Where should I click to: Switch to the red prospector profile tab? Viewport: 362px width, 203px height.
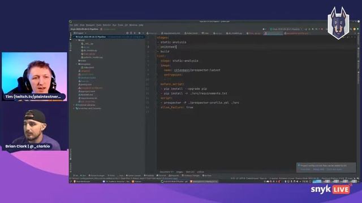tap(296, 33)
